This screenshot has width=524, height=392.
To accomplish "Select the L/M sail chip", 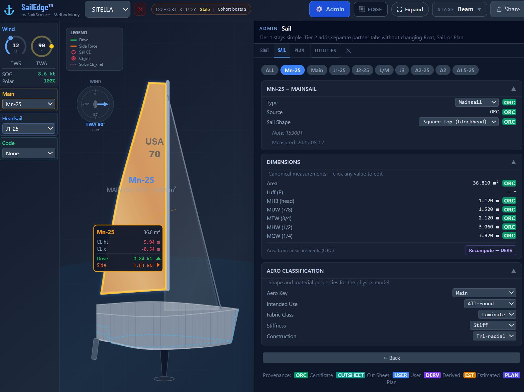I will [x=384, y=70].
